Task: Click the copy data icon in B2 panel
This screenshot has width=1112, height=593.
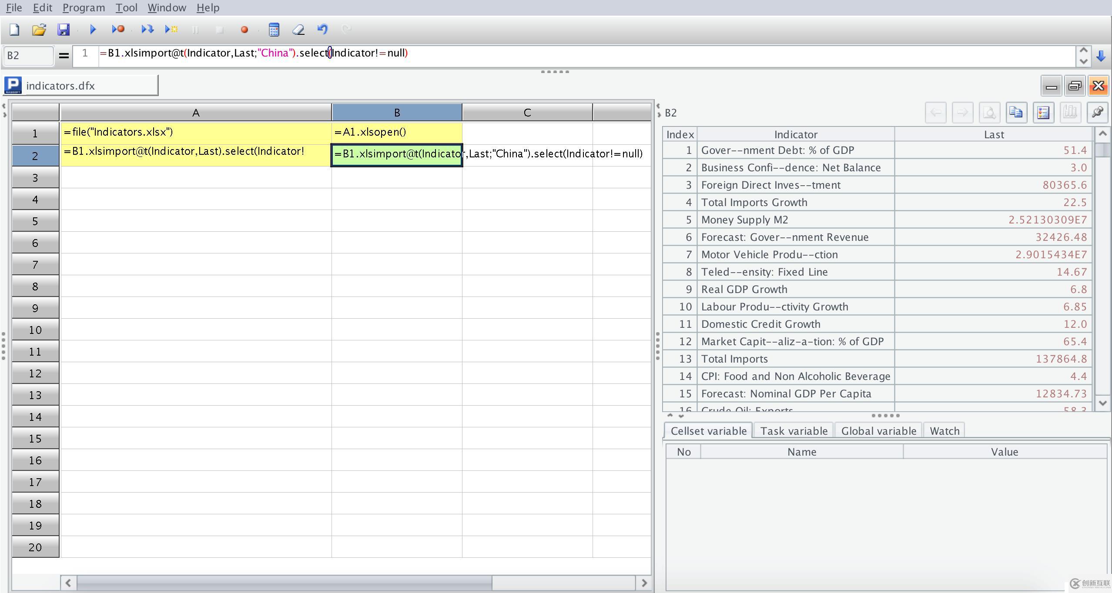Action: pos(1016,113)
